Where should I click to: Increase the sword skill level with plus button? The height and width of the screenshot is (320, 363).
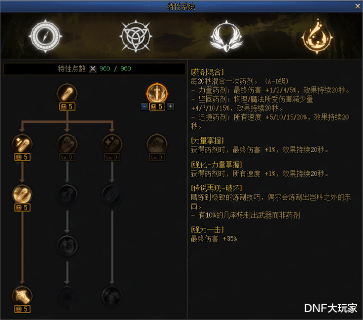tap(170, 106)
